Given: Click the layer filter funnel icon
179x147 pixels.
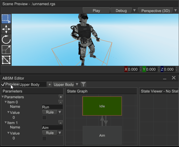Looking at the screenshot, I should tap(84, 84).
